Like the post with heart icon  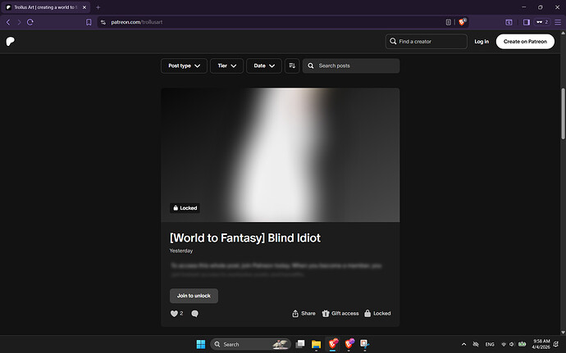tap(174, 314)
